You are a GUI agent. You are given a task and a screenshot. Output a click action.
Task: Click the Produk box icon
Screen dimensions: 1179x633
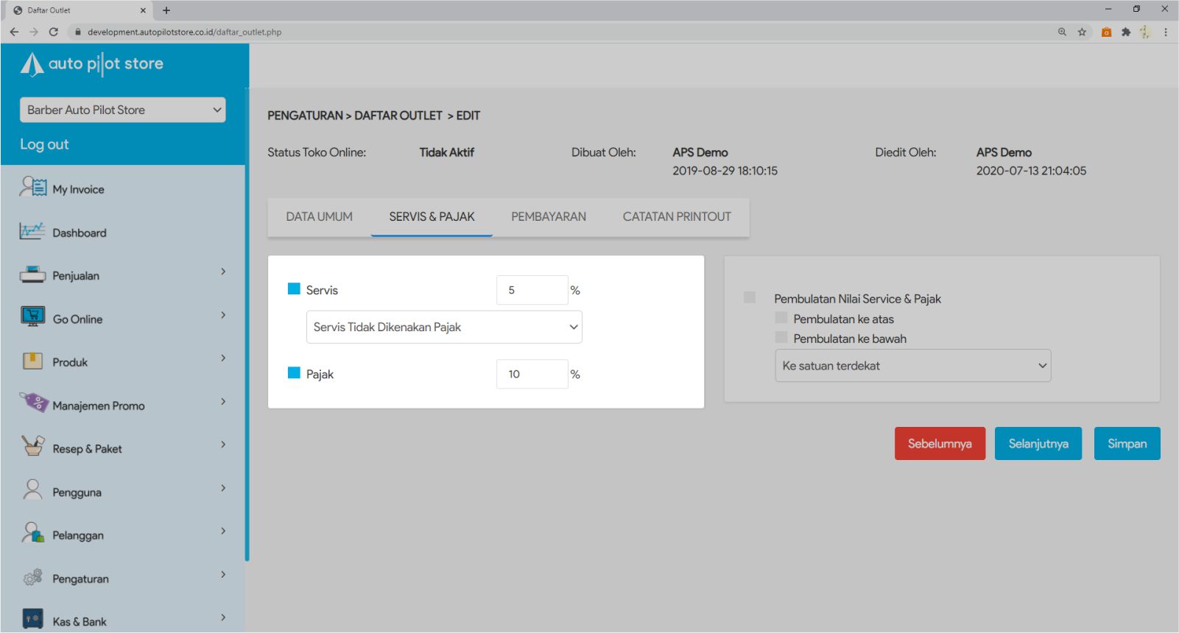(32, 361)
